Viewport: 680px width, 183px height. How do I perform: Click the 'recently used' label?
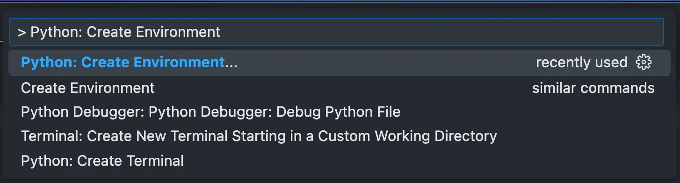tap(581, 62)
